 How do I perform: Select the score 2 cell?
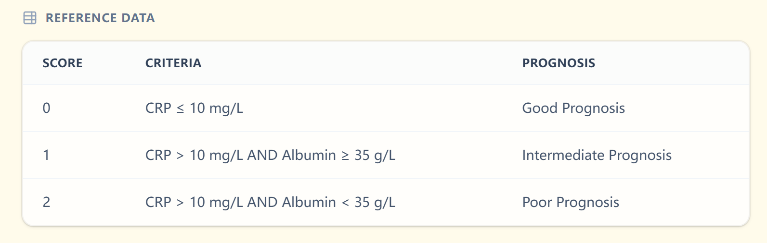[46, 202]
